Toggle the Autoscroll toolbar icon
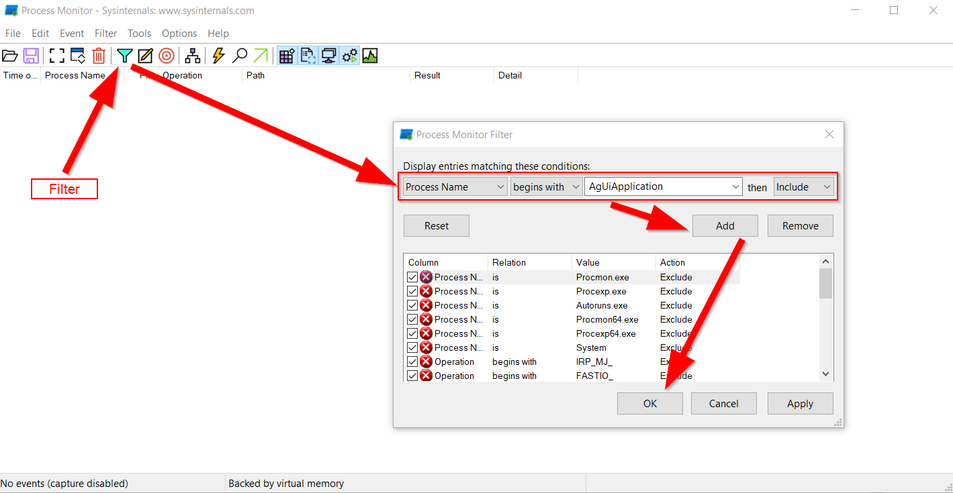Screen dimensions: 953x493 point(78,56)
